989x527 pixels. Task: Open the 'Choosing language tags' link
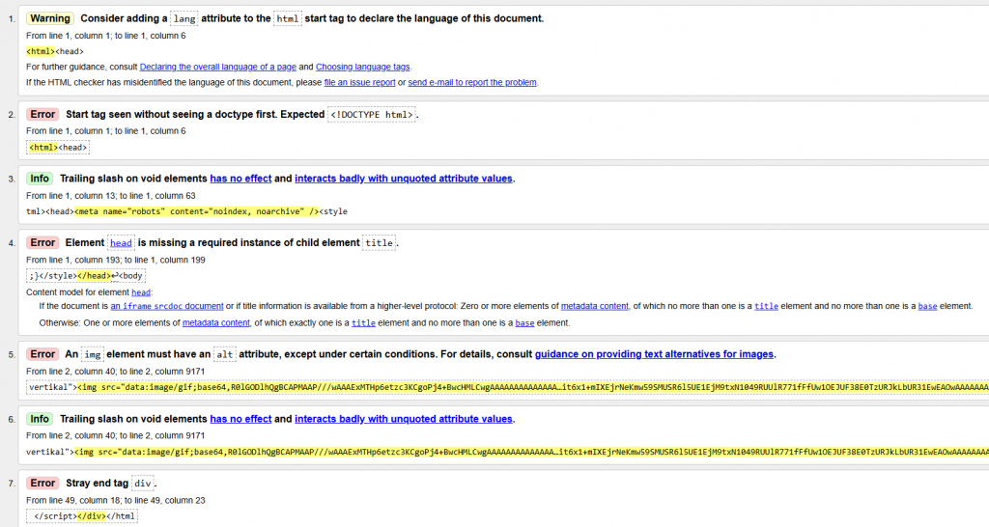[362, 67]
